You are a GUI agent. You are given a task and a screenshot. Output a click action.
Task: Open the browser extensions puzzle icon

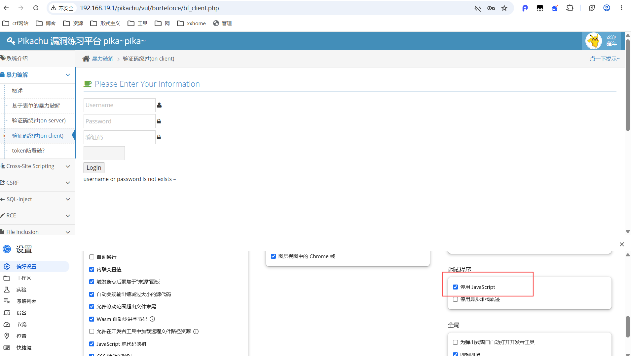[570, 8]
